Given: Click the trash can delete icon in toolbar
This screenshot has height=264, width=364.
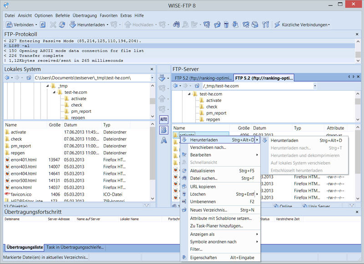Looking at the screenshot, I should pyautogui.click(x=226, y=25).
